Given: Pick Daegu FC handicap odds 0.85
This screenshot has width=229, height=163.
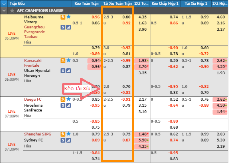Looking at the screenshot, I should pyautogui.click(x=95, y=99).
